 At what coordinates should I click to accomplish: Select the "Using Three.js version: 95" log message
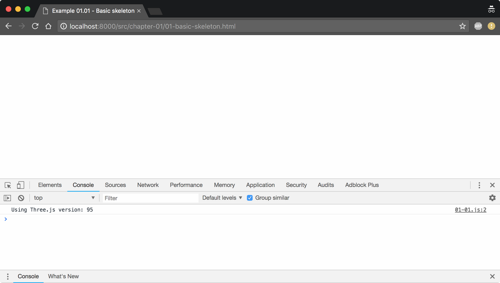(x=52, y=210)
